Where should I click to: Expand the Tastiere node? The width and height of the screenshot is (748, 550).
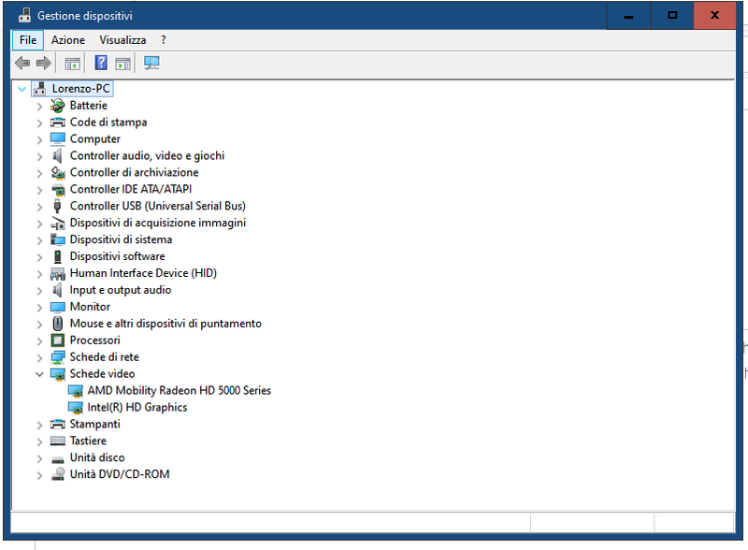click(39, 441)
